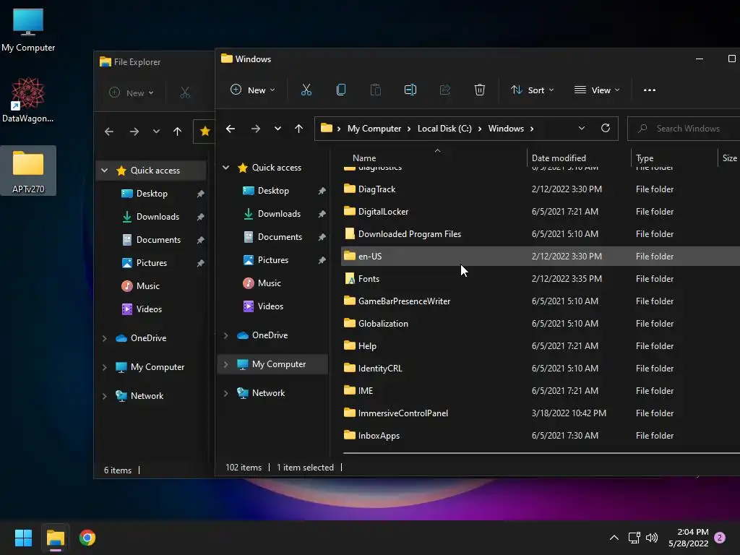The height and width of the screenshot is (555, 740).
Task: Open the New dropdown in Windows window
Action: pyautogui.click(x=252, y=90)
